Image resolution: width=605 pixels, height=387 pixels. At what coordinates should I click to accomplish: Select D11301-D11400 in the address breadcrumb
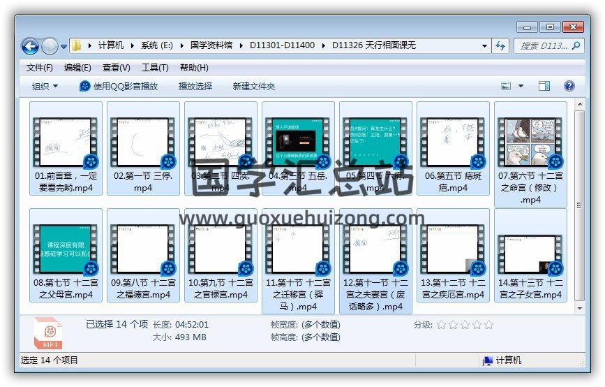tap(282, 45)
